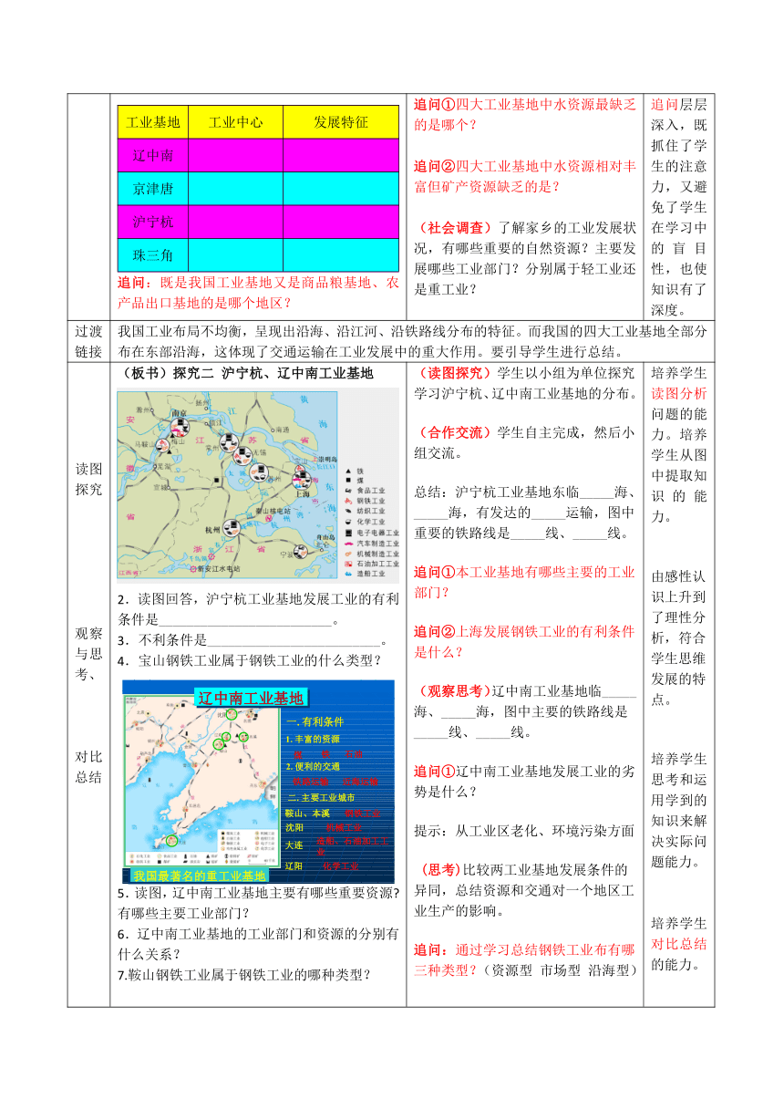Select "追问①辽中南工业基地发展工业的劣势是什么？"
Image resolution: width=784 pixels, height=1109 pixels.
(525, 781)
